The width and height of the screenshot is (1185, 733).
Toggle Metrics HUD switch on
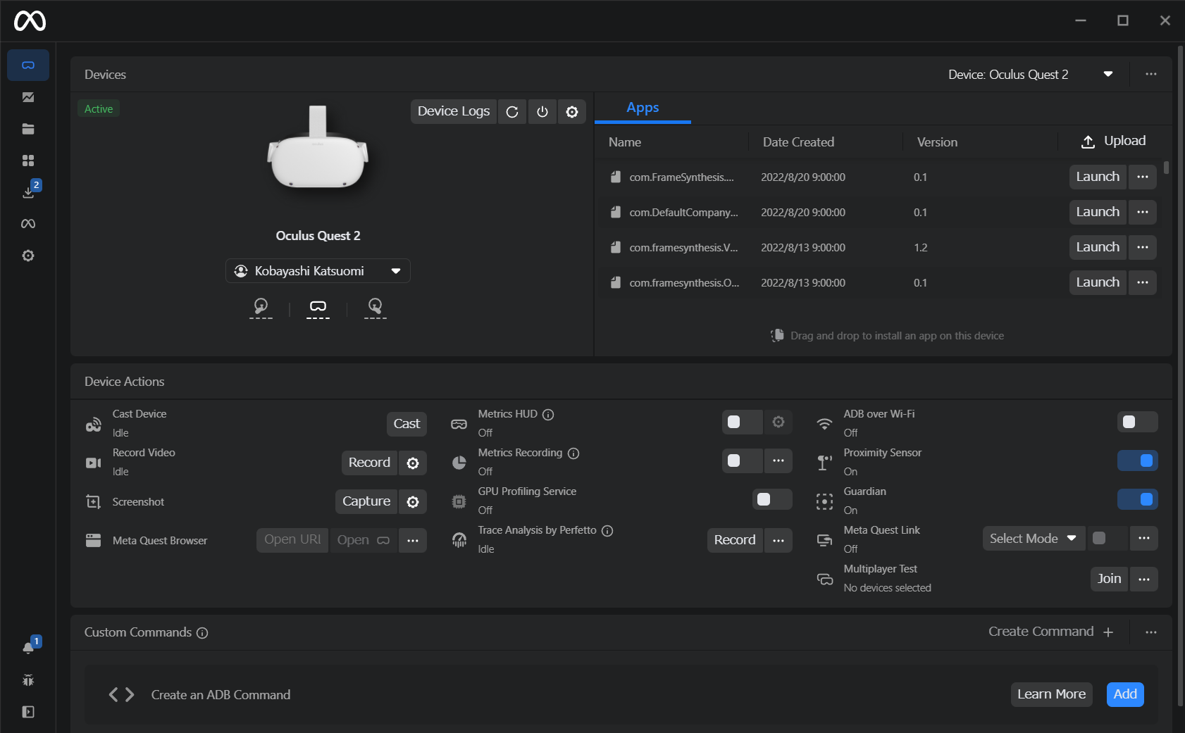[x=743, y=422]
